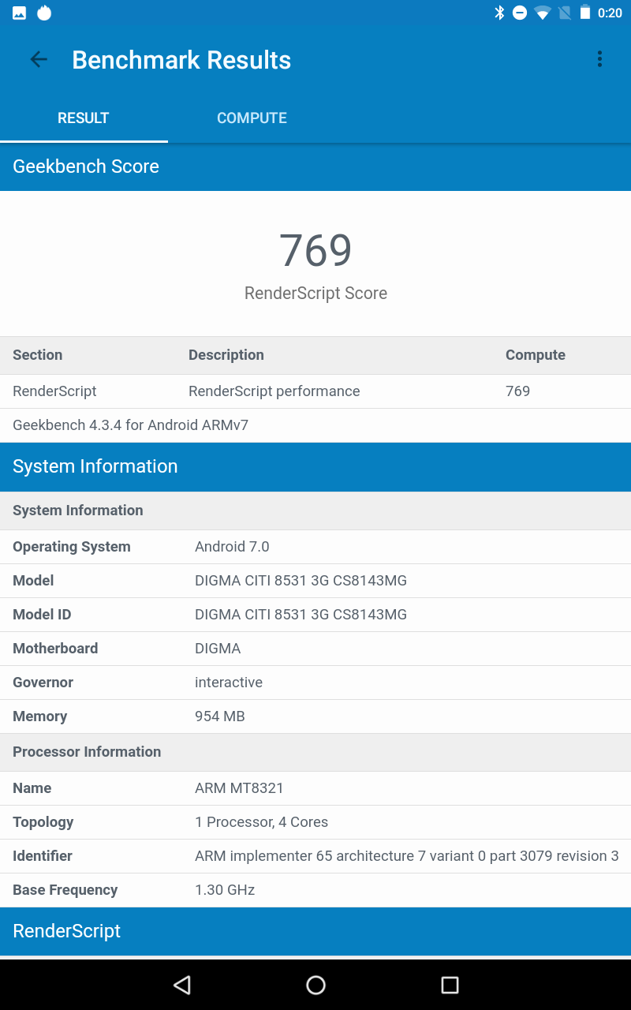This screenshot has width=631, height=1010.
Task: Open recent apps with the square button
Action: point(450,984)
